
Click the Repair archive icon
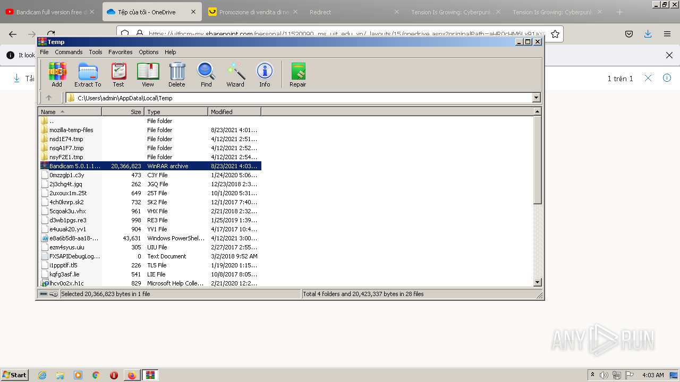(298, 74)
